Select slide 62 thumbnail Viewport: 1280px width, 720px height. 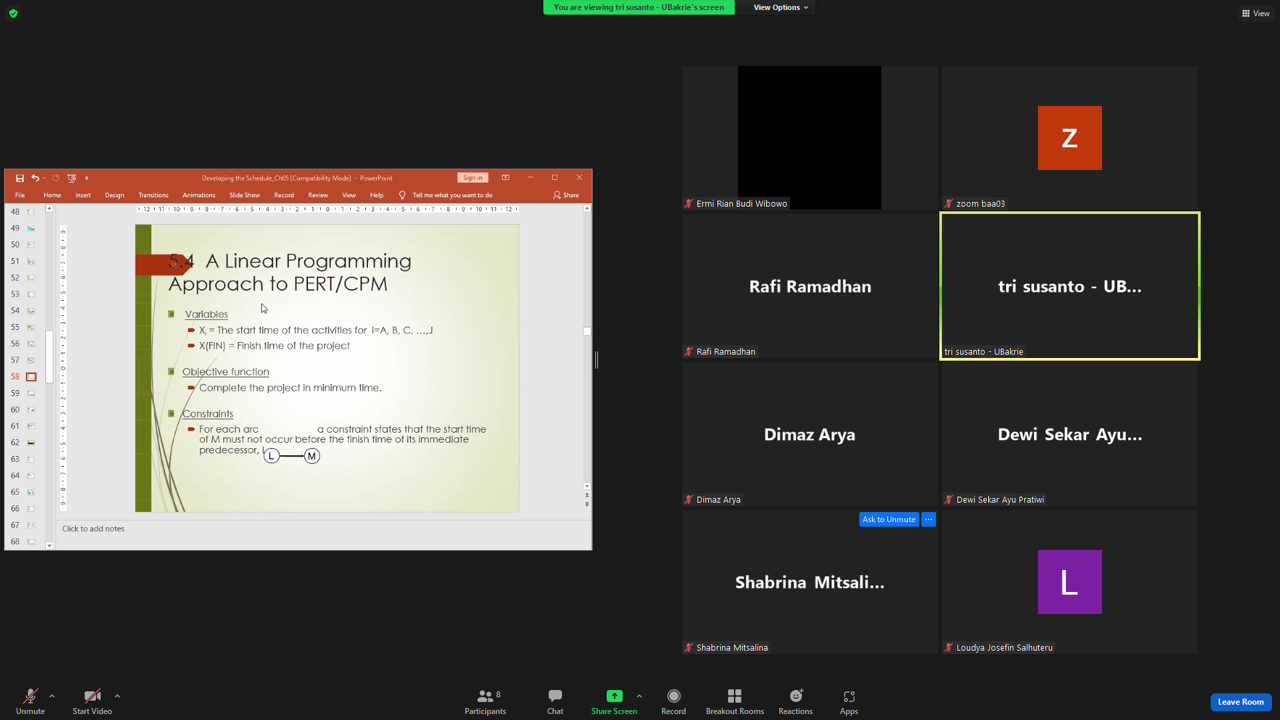31,443
